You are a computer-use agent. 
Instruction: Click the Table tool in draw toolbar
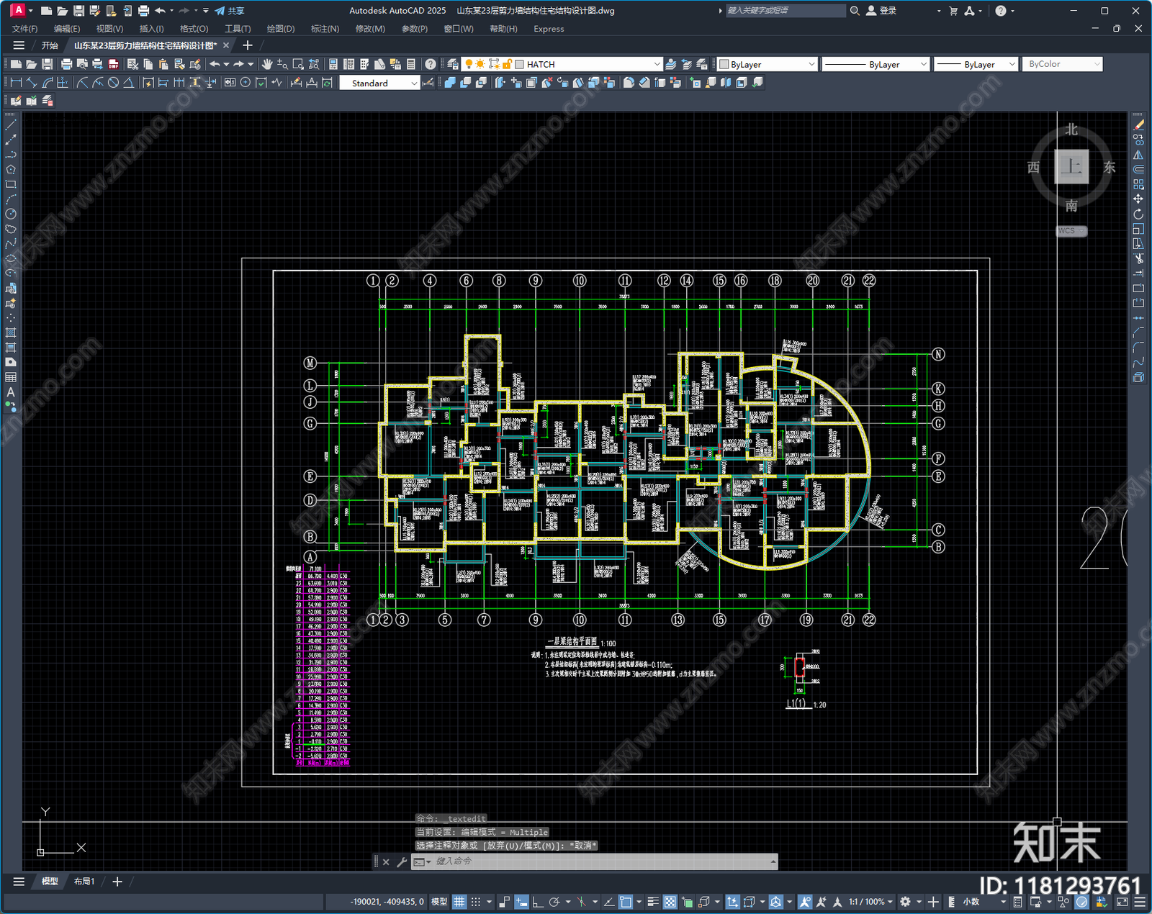tap(11, 377)
